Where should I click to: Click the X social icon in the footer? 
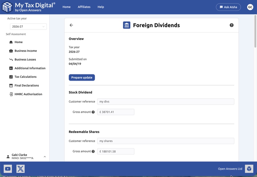(x=20, y=168)
